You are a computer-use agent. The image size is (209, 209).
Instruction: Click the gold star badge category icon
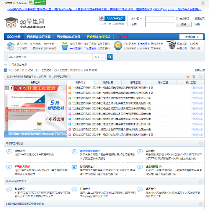tap(118, 46)
